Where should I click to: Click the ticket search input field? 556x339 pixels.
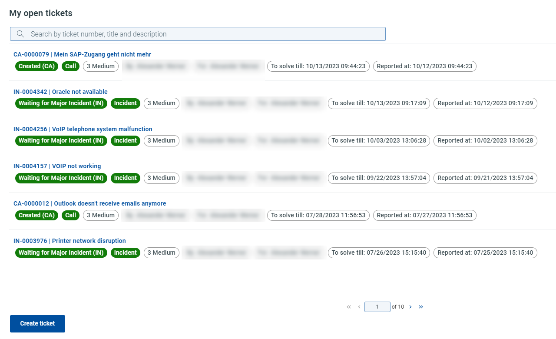(x=204, y=34)
